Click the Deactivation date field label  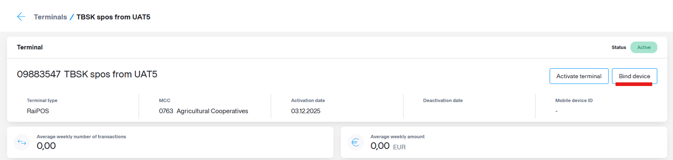443,100
